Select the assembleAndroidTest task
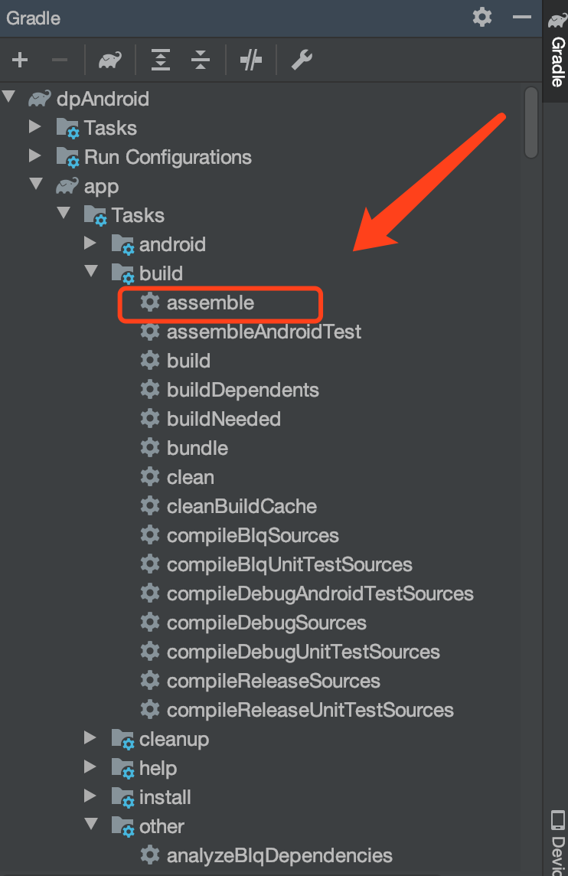Viewport: 568px width, 876px height. pyautogui.click(x=263, y=332)
